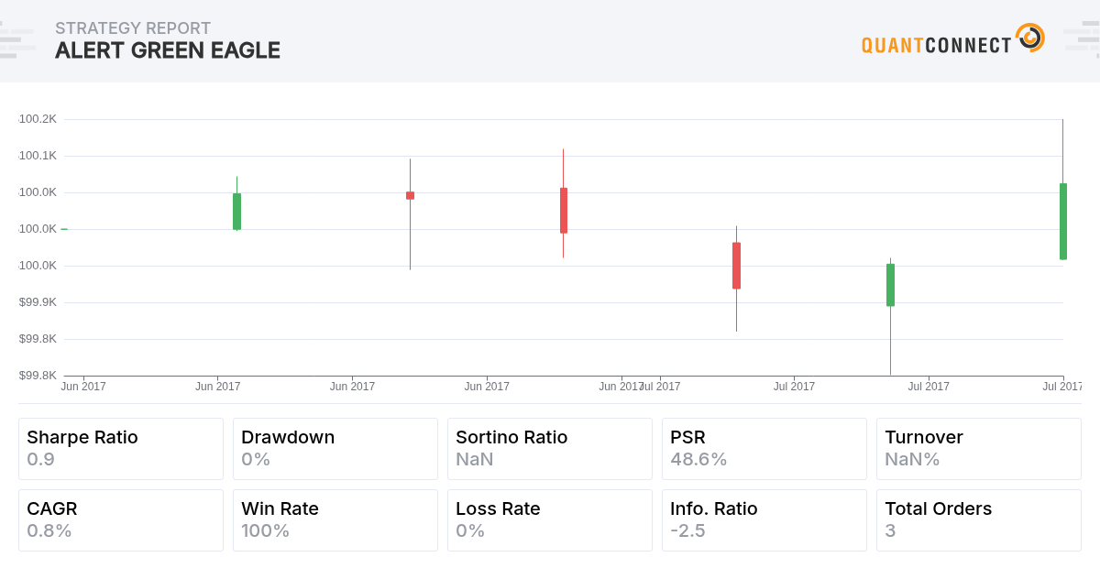Click the Turnover NaN% value
The width and height of the screenshot is (1100, 579).
tap(912, 459)
